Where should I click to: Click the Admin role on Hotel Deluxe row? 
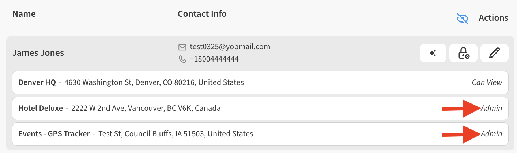pos(491,108)
